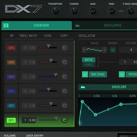Click the grid icon on the Overview tab
This screenshot has width=137, height=137.
tap(6, 25)
